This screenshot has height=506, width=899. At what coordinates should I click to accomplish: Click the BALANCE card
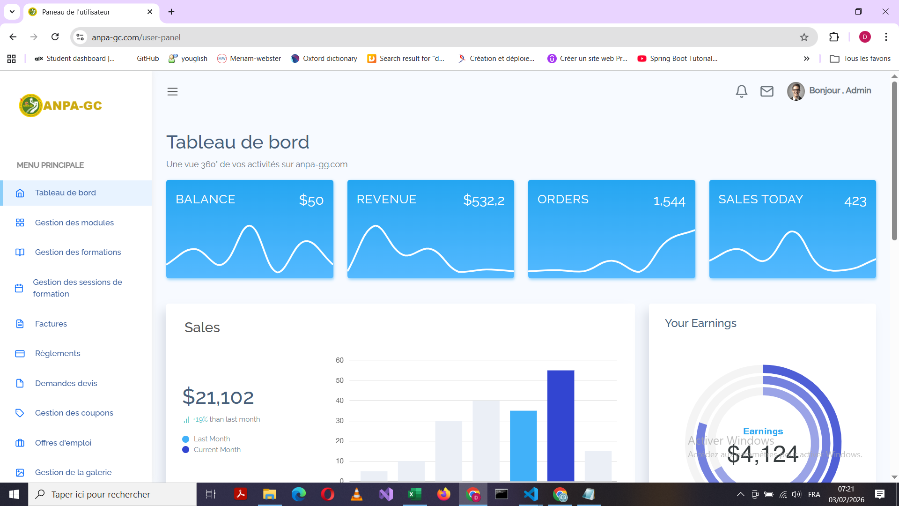coord(250,229)
